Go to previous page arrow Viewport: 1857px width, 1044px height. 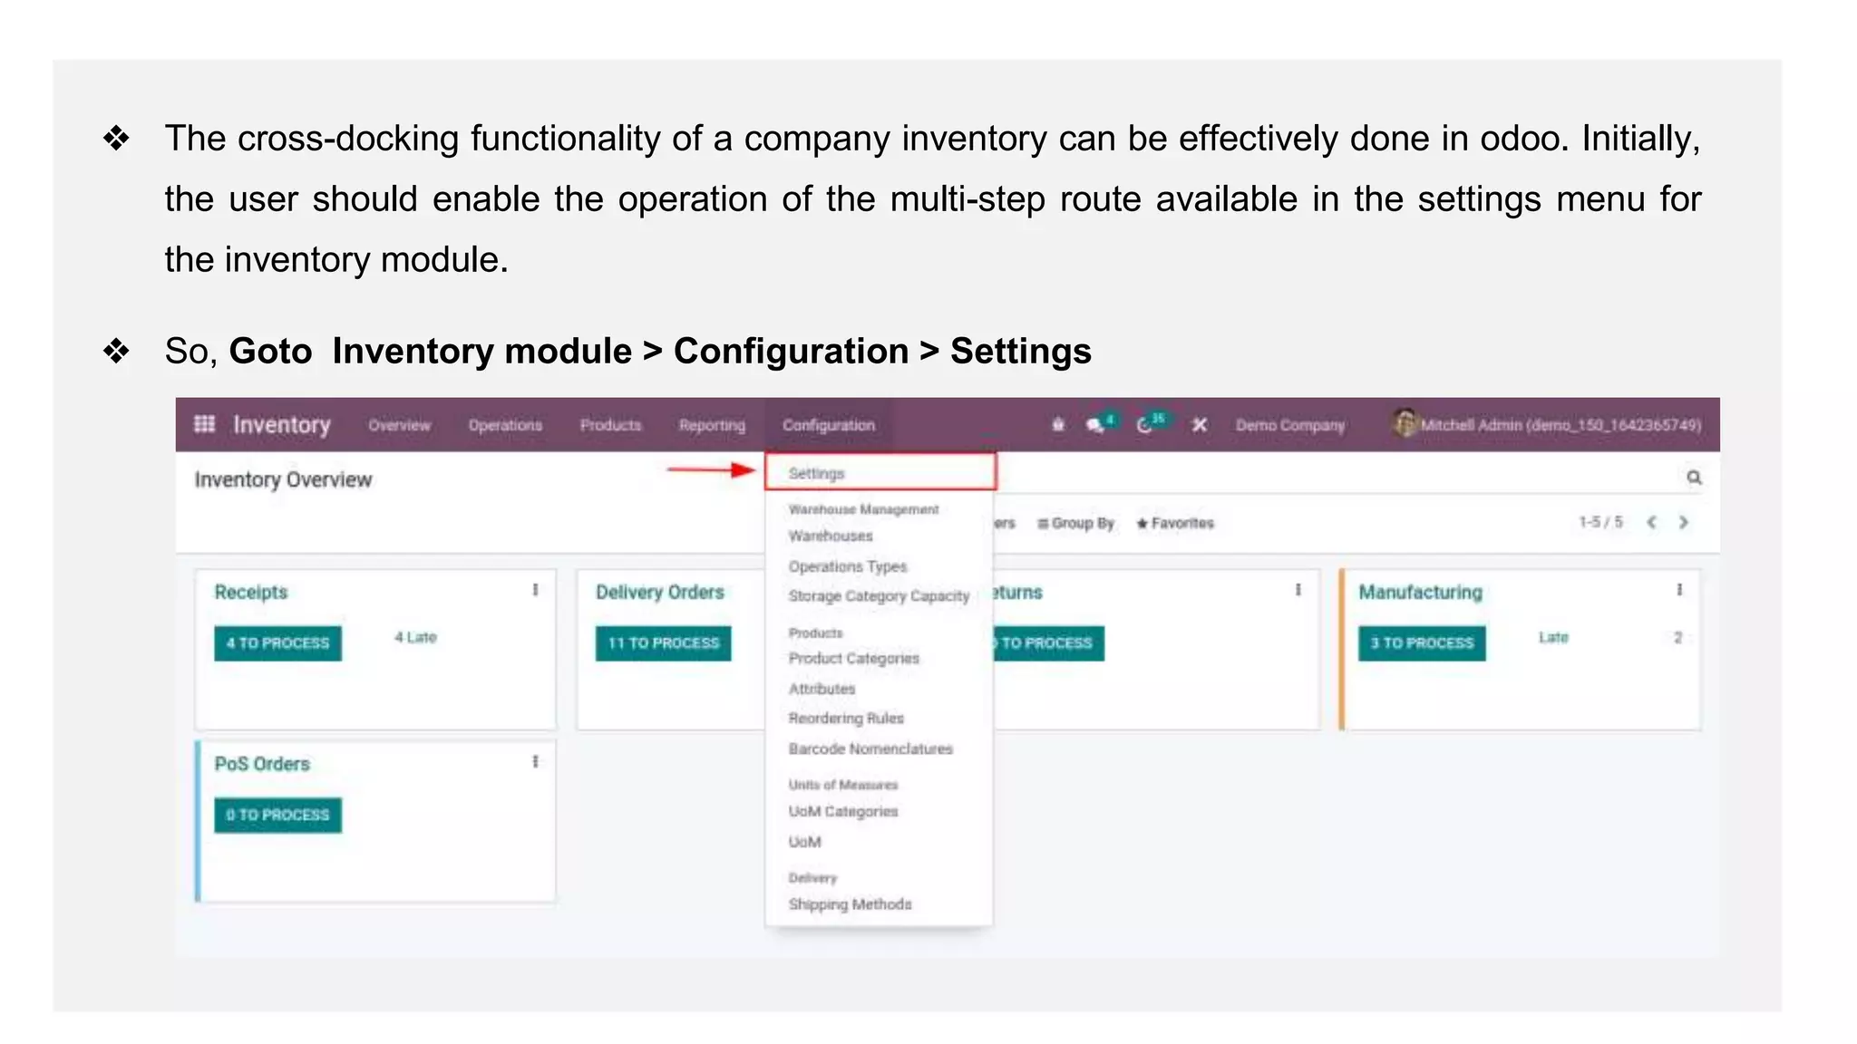tap(1651, 522)
